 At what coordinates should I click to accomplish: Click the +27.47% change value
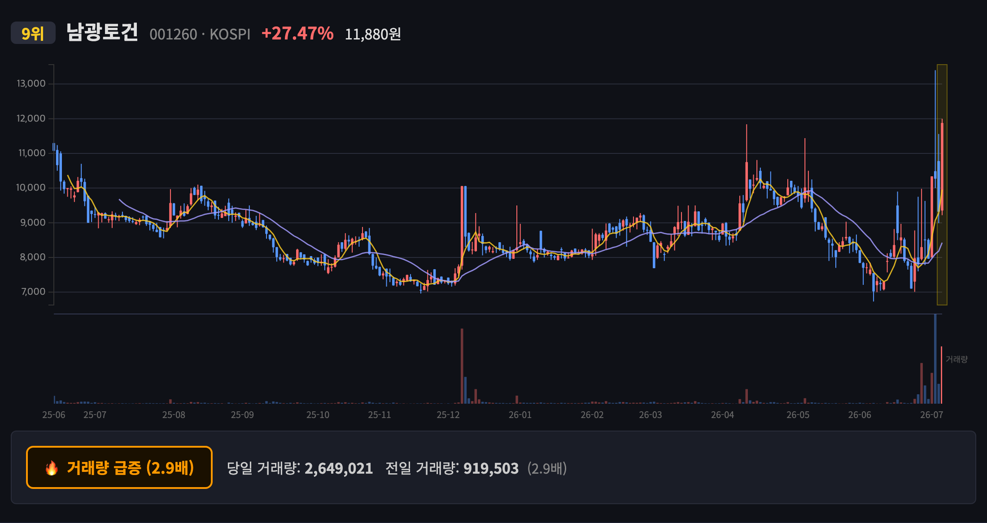click(x=297, y=33)
